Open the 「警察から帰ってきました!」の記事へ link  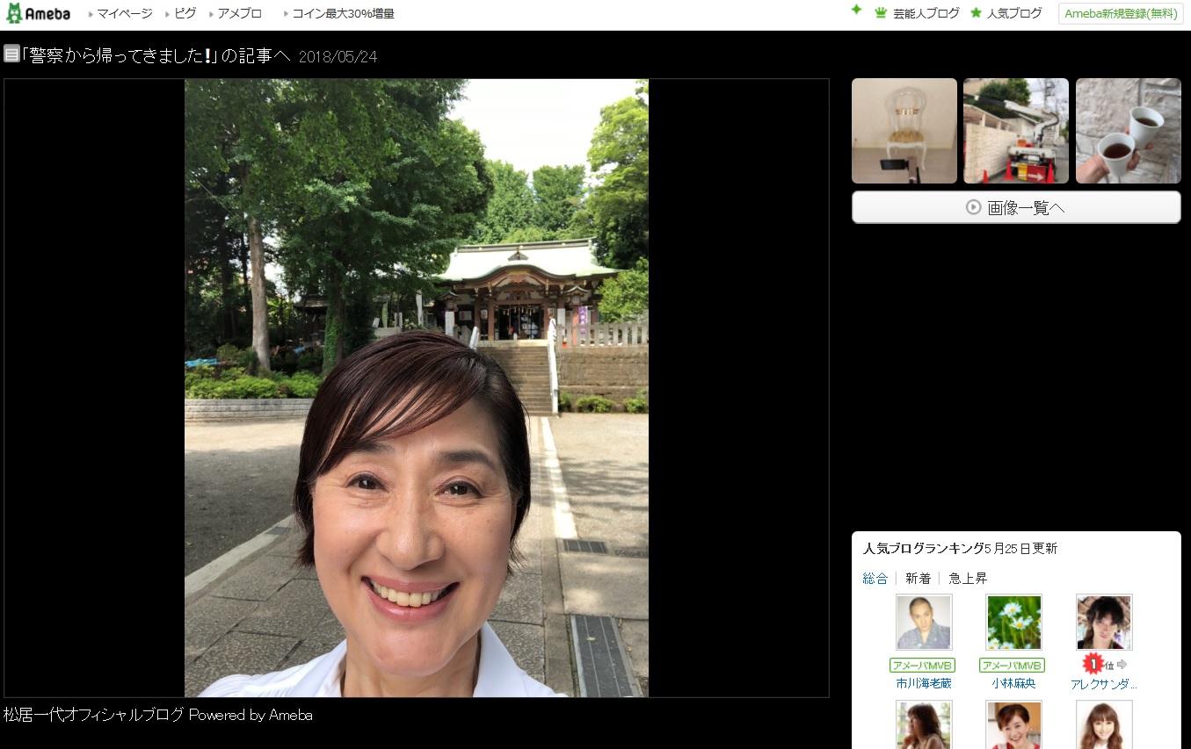click(156, 55)
